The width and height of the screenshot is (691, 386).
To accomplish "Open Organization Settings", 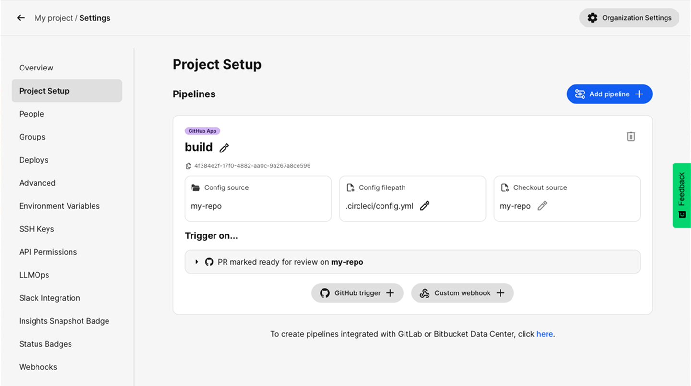I will pyautogui.click(x=629, y=18).
